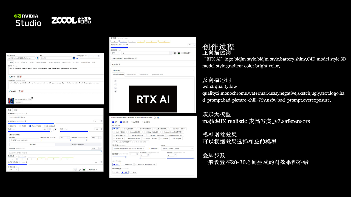
Task: Select the OpenPose control type radio
Action: point(178,129)
